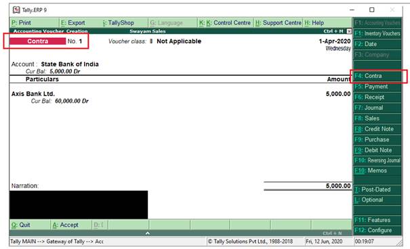Open the Support Centre
The width and height of the screenshot is (410, 249).
point(279,23)
